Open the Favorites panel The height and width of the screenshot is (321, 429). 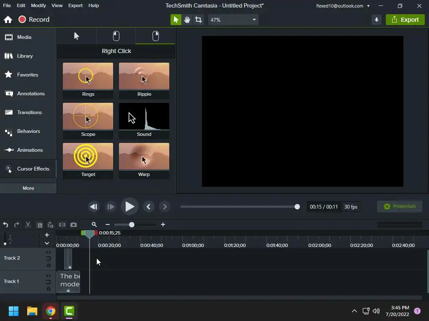click(x=28, y=75)
